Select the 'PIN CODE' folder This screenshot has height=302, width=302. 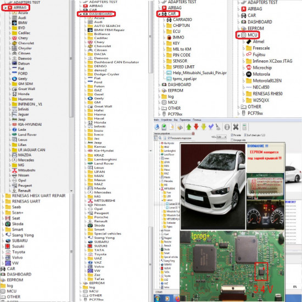pos(178,55)
